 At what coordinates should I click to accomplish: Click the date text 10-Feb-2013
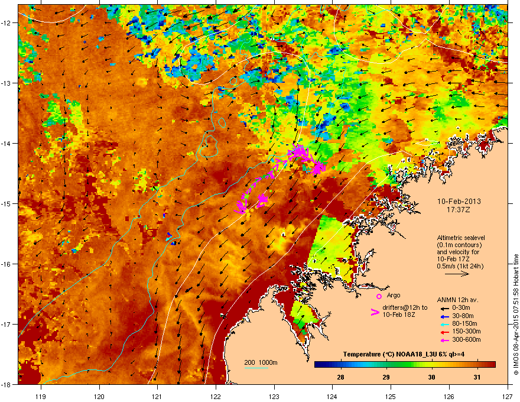(x=459, y=202)
